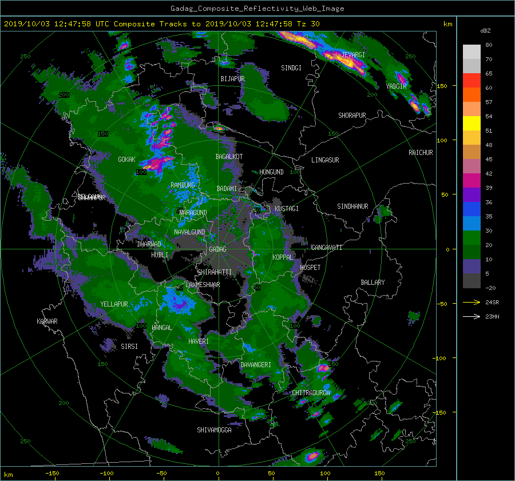The height and width of the screenshot is (481, 515).
Task: Click the KUSTAGI city label
Action: click(287, 209)
